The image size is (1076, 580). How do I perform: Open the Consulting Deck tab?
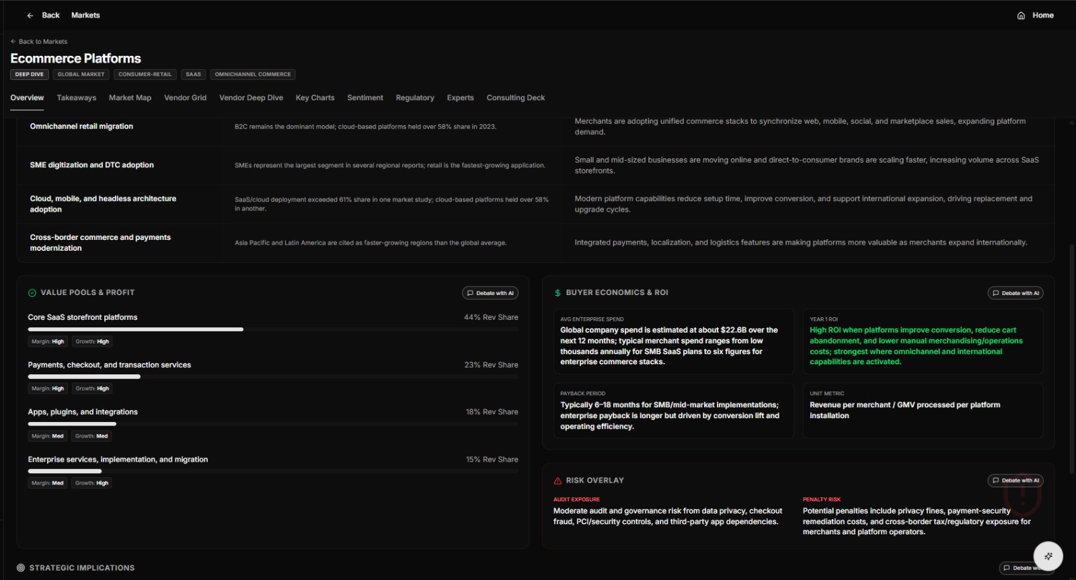click(516, 98)
